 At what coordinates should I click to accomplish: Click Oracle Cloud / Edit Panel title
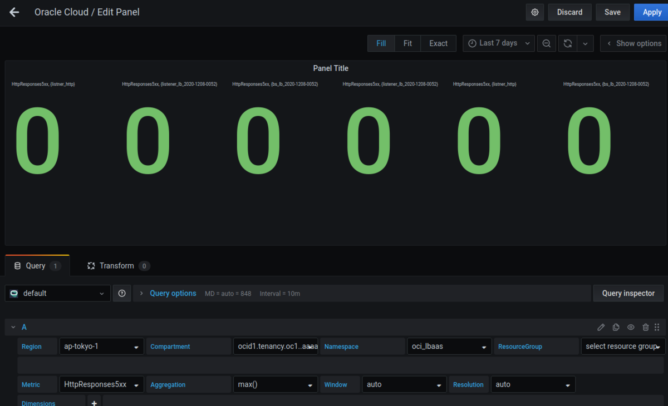(x=87, y=12)
